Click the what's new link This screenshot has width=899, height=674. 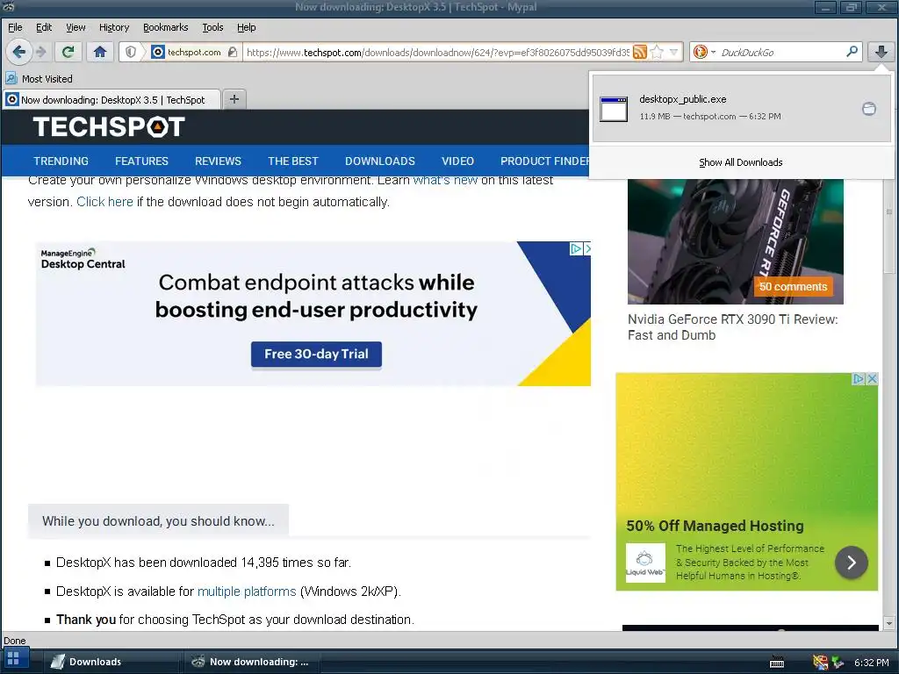(x=445, y=181)
